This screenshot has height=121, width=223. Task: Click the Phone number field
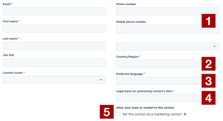[168, 11]
